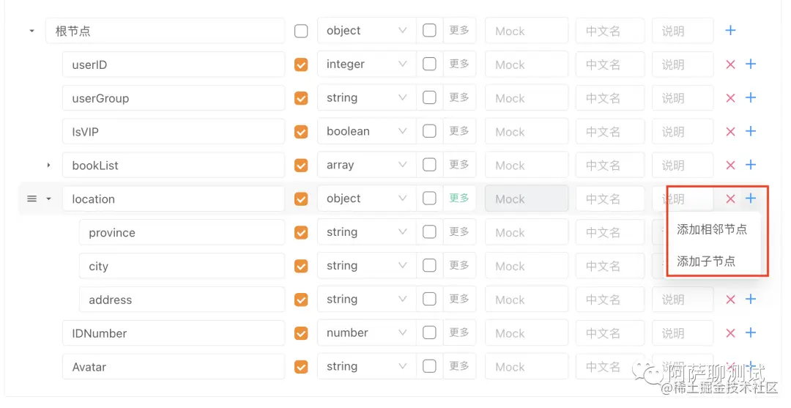
Task: Click the plus icon on userGroup row
Action: click(751, 98)
